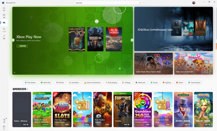The width and height of the screenshot is (217, 131).
Task: Open the Candy Crush Saga game card
Action: coord(82,110)
